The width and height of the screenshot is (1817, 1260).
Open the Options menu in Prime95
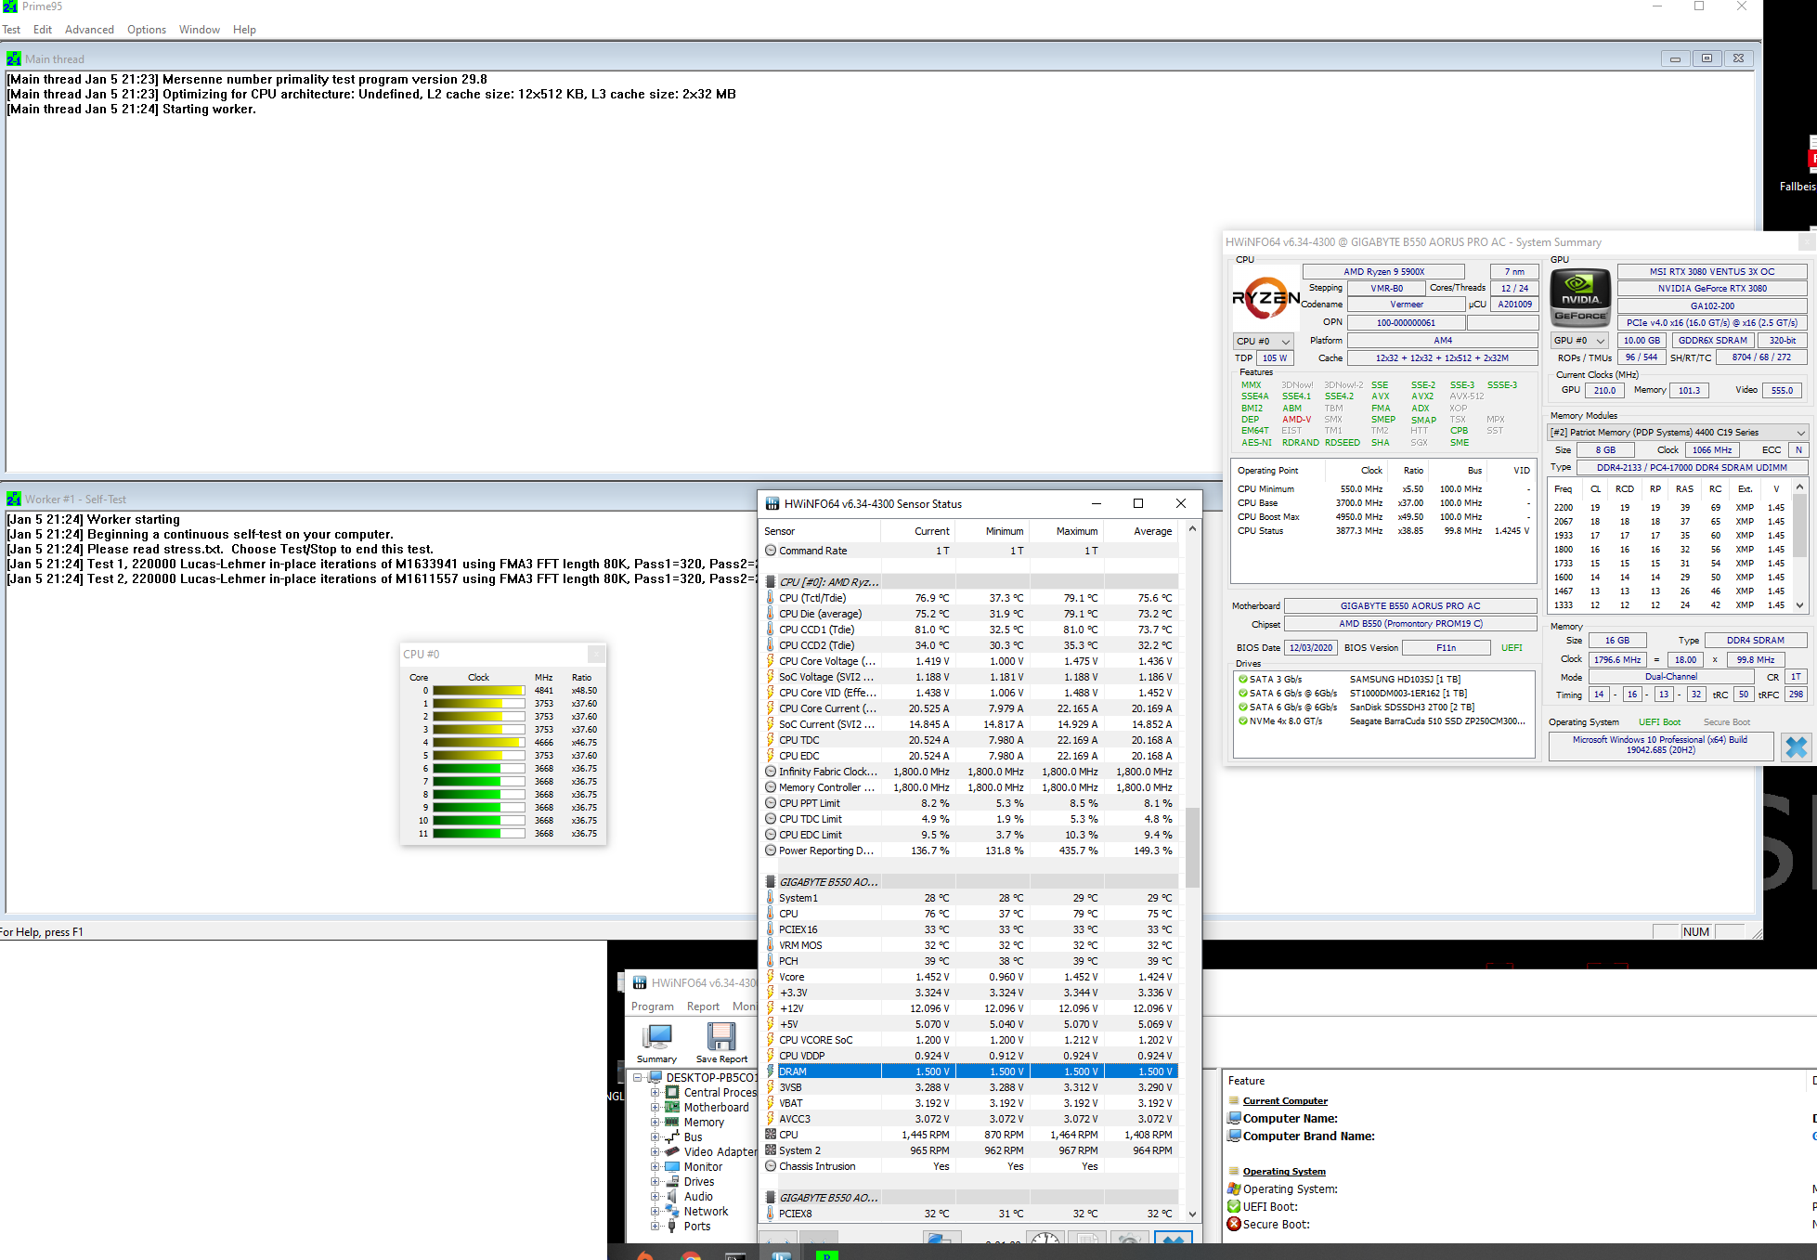pos(147,30)
